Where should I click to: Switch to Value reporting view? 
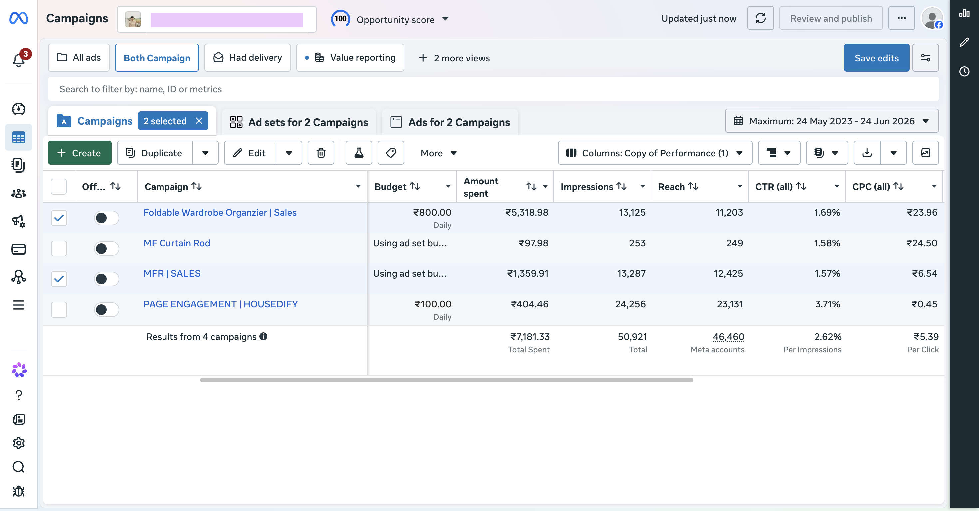pyautogui.click(x=350, y=57)
